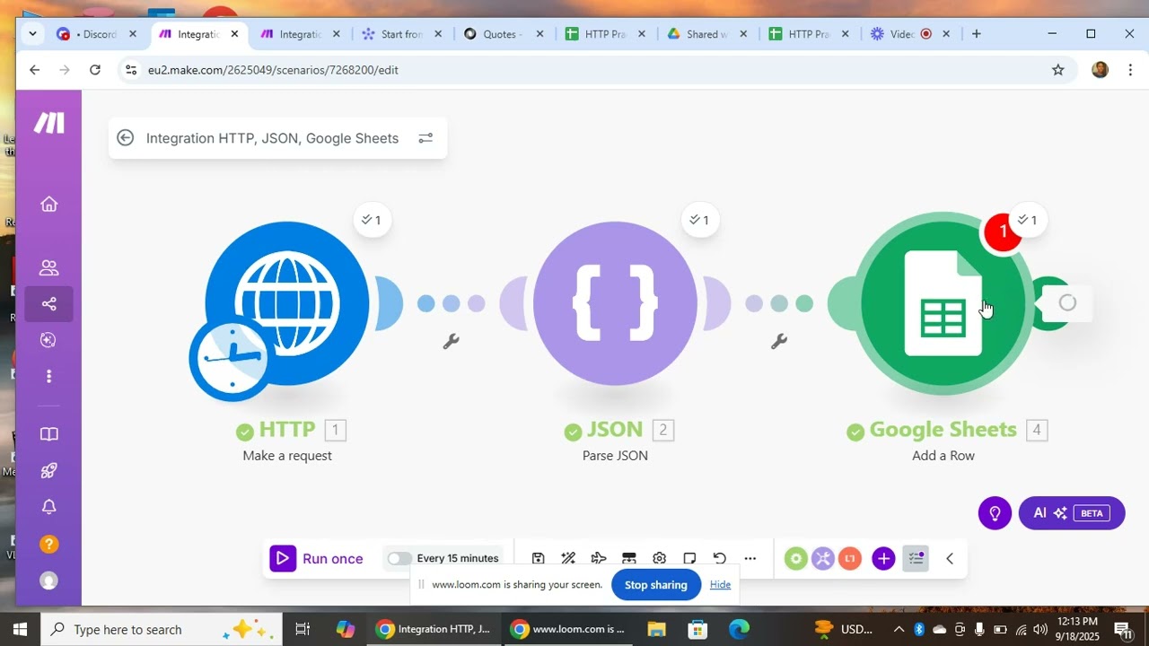Click the orange Text parser icon

[849, 559]
